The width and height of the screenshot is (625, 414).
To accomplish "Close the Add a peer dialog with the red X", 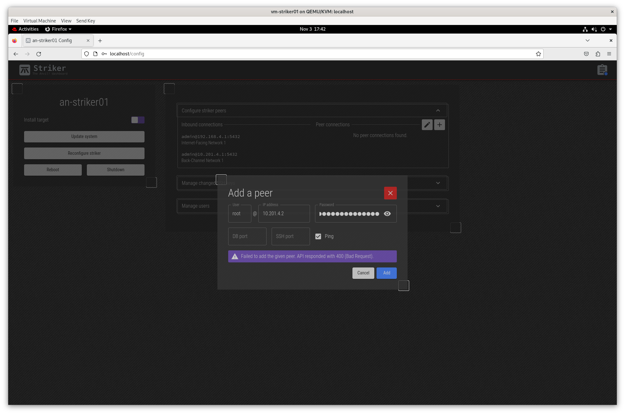I will [x=390, y=193].
